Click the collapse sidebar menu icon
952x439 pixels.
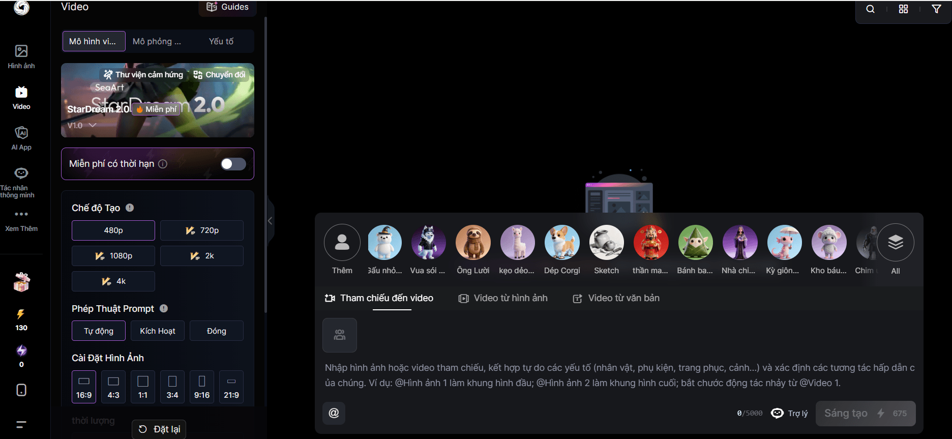(21, 425)
